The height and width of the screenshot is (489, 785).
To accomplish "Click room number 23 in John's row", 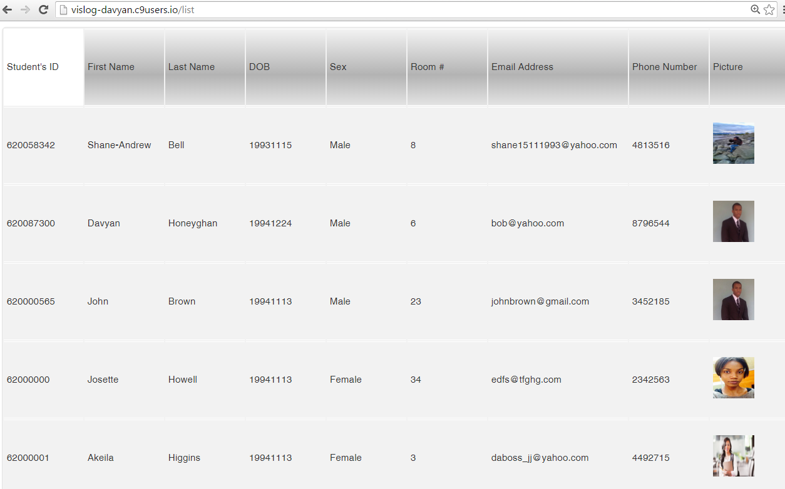I will [416, 301].
